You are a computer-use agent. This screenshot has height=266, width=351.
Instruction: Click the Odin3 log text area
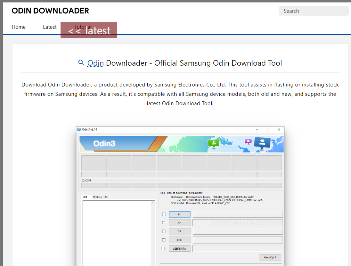[x=117, y=233]
